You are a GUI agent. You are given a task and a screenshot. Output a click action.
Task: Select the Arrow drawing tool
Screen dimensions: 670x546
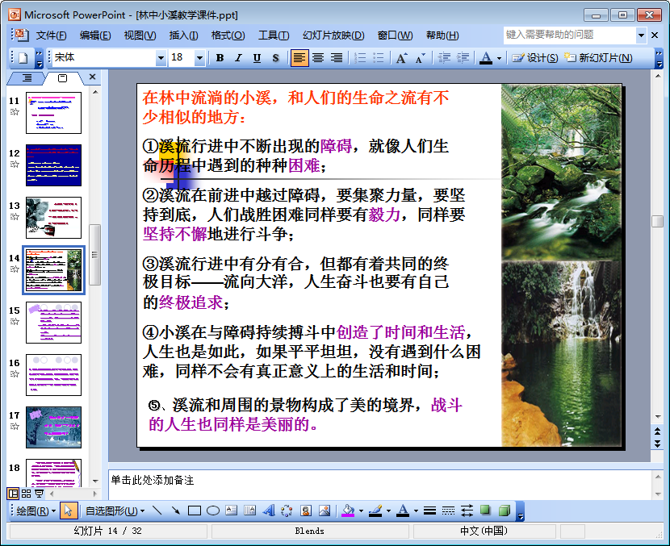click(x=176, y=511)
